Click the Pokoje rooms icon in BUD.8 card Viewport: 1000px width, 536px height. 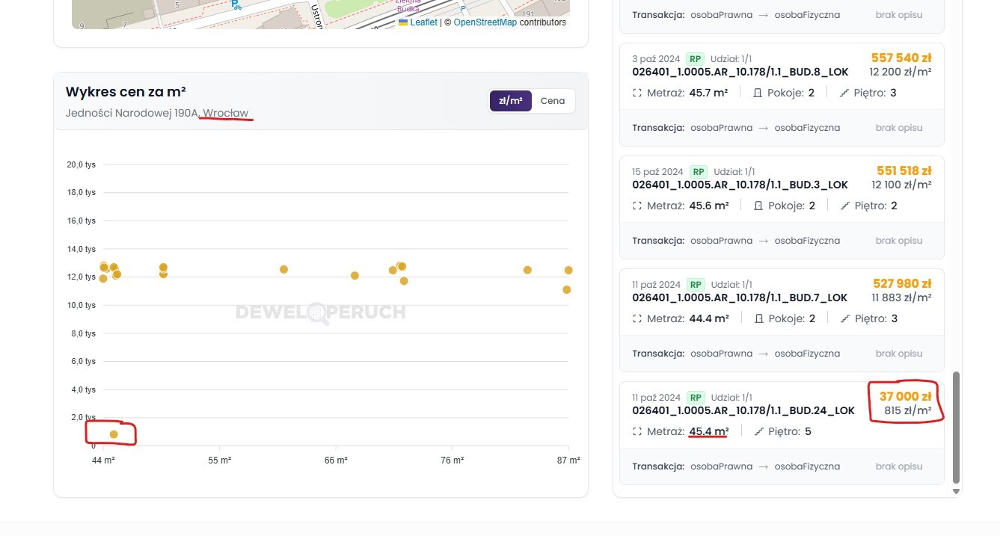coord(757,93)
